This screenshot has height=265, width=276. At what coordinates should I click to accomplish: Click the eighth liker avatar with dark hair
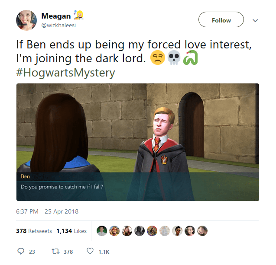(x=190, y=231)
